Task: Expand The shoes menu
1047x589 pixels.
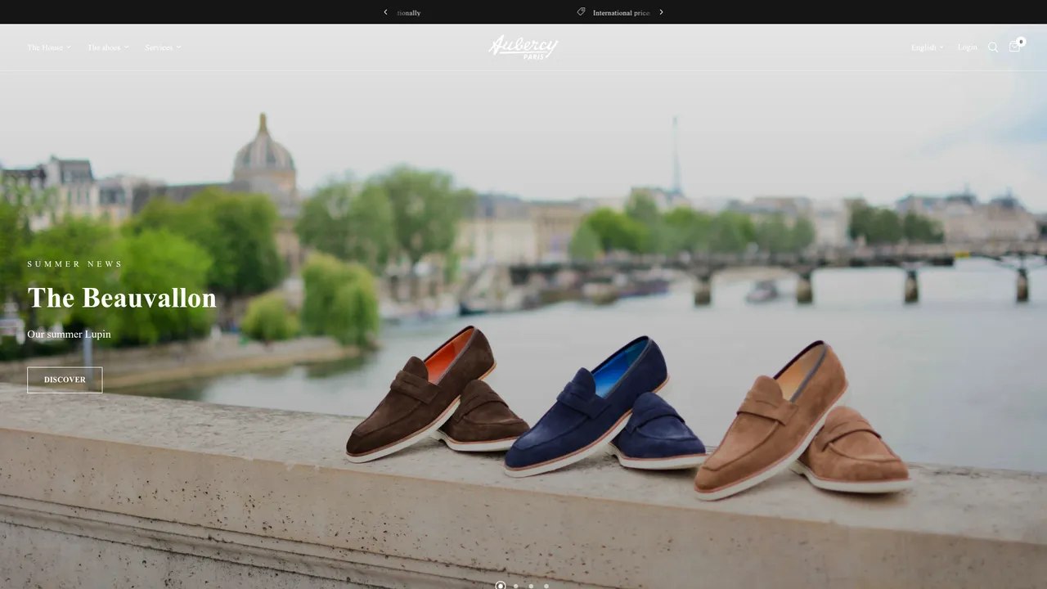Action: (108, 47)
